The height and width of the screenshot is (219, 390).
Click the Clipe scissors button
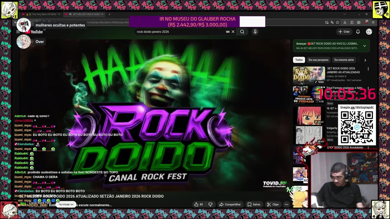click(x=273, y=204)
